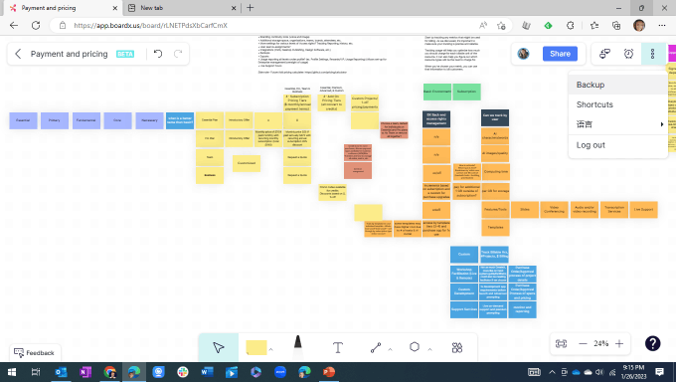Open the timer alarm clock tool
Viewport: 676px width, 382px height.
tap(628, 54)
